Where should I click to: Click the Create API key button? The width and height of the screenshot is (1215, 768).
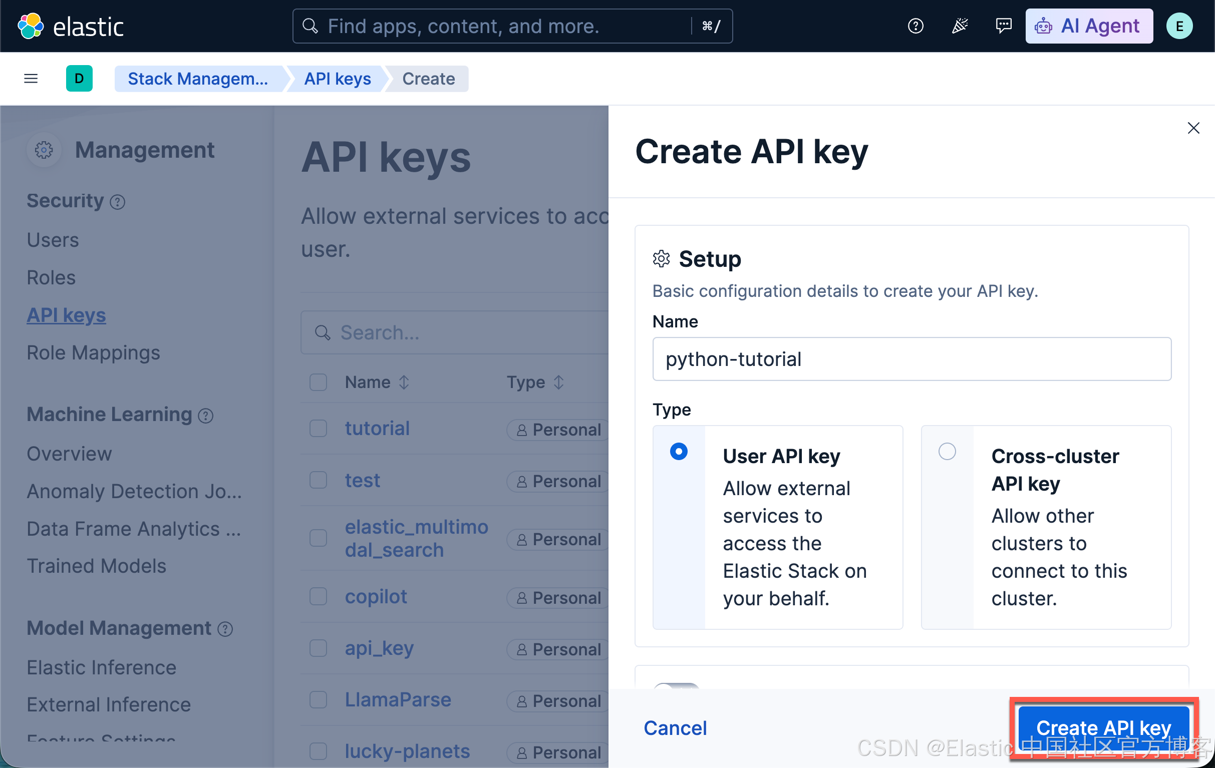(1103, 728)
